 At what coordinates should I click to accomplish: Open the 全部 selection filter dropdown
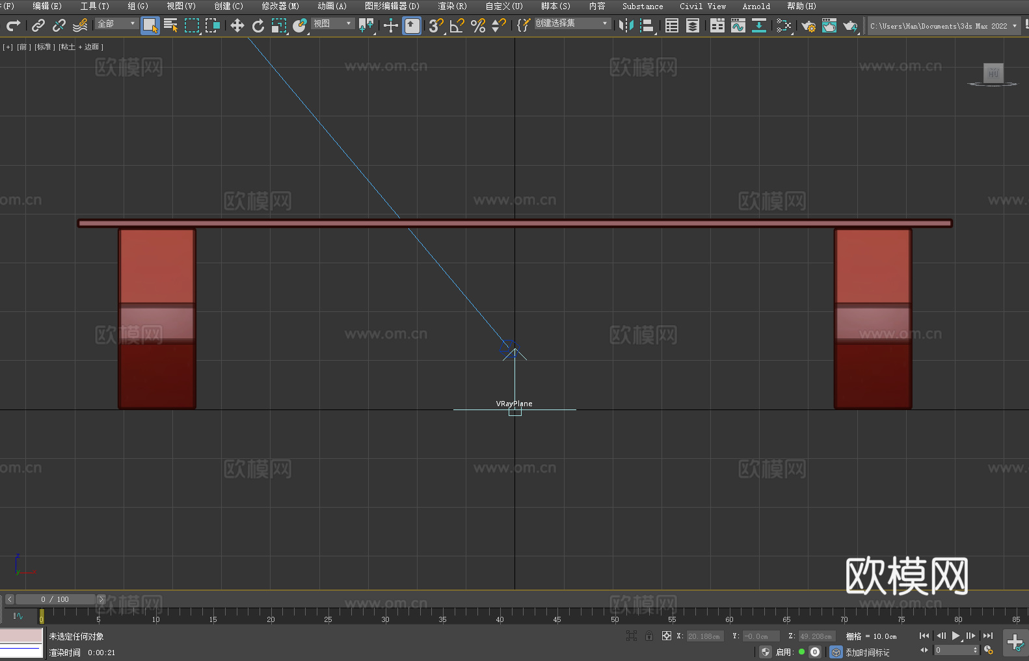[x=116, y=23]
